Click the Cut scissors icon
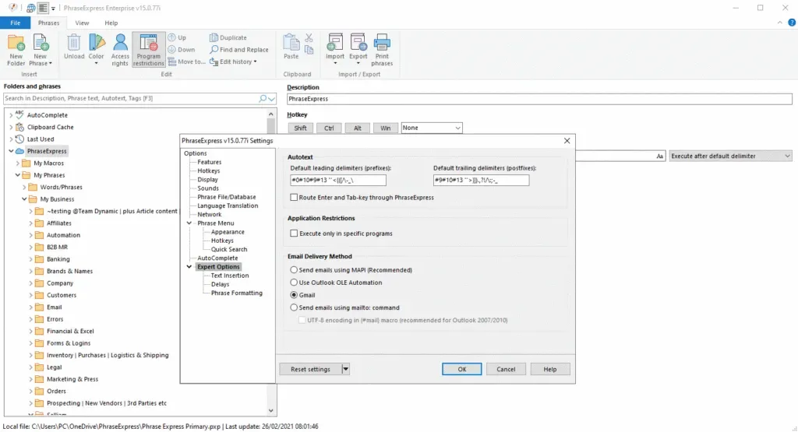Image resolution: width=798 pixels, height=432 pixels. [x=309, y=38]
